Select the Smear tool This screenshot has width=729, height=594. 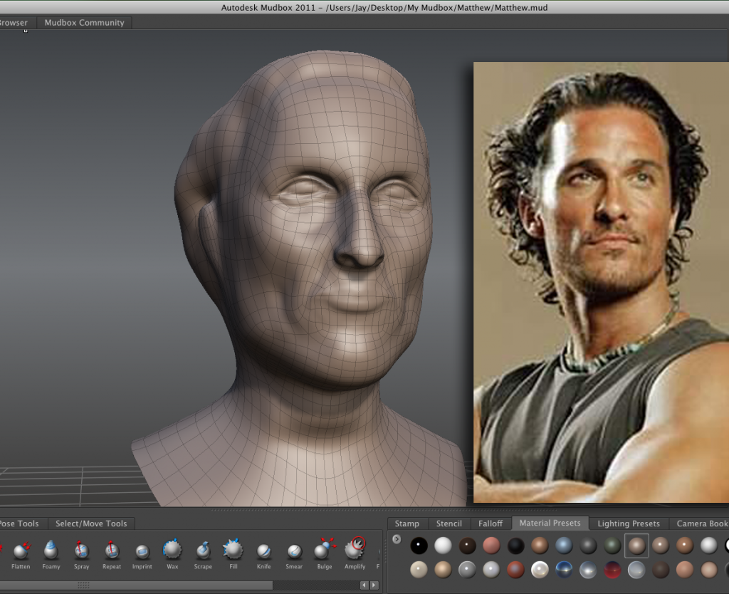click(x=294, y=551)
